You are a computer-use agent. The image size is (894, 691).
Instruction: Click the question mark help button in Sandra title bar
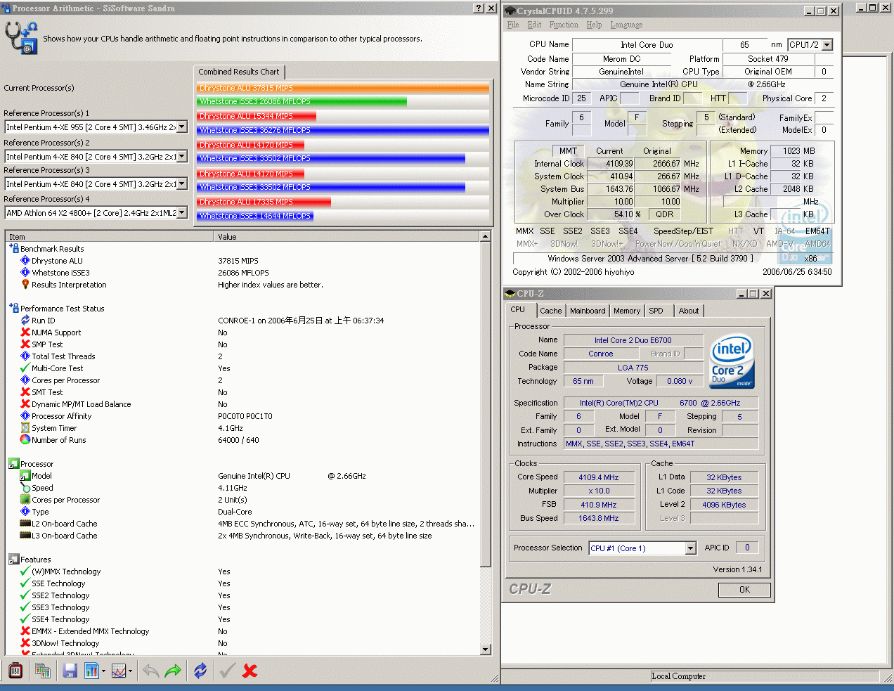point(479,8)
